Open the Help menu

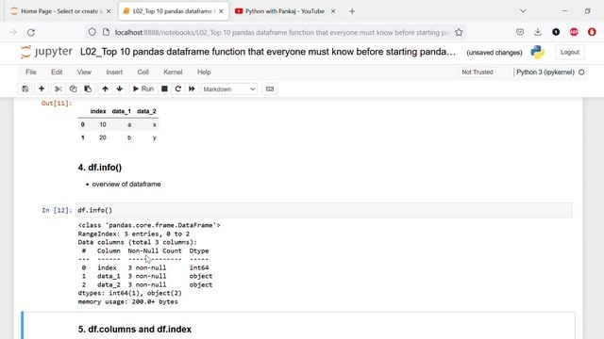tap(204, 73)
